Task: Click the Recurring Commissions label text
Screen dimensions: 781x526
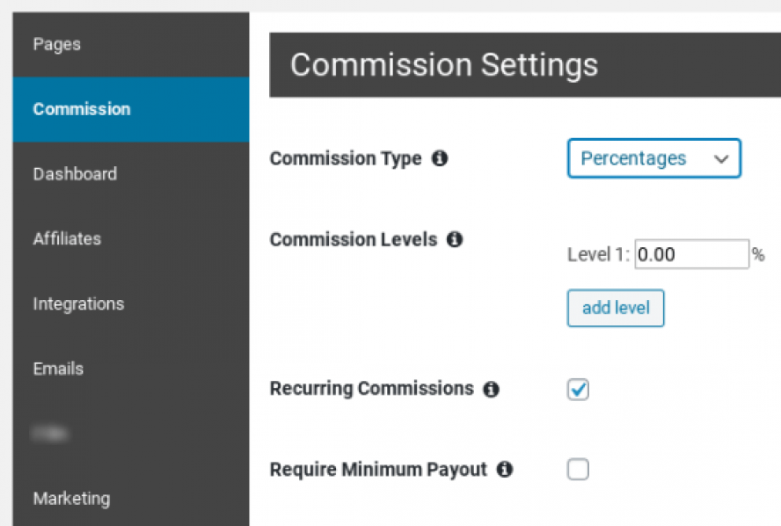Action: click(x=371, y=389)
